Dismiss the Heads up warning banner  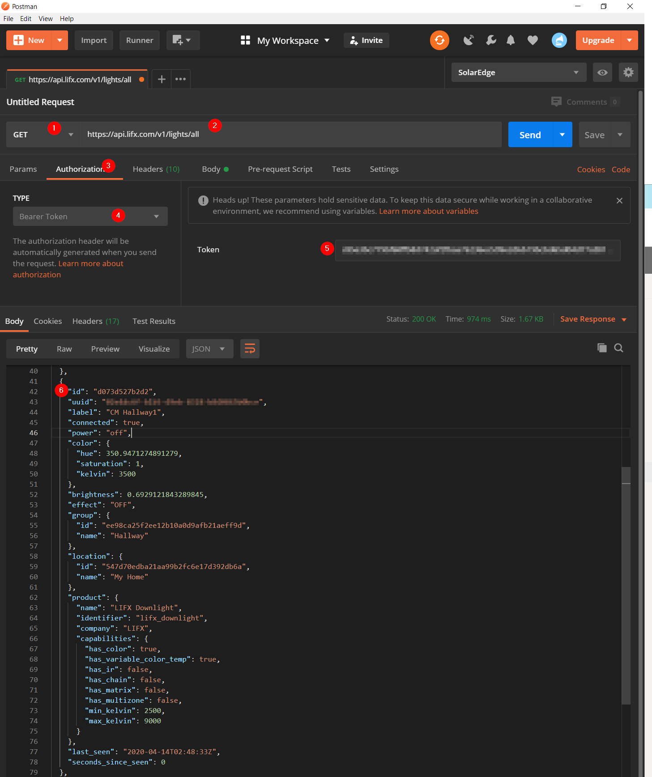click(619, 201)
